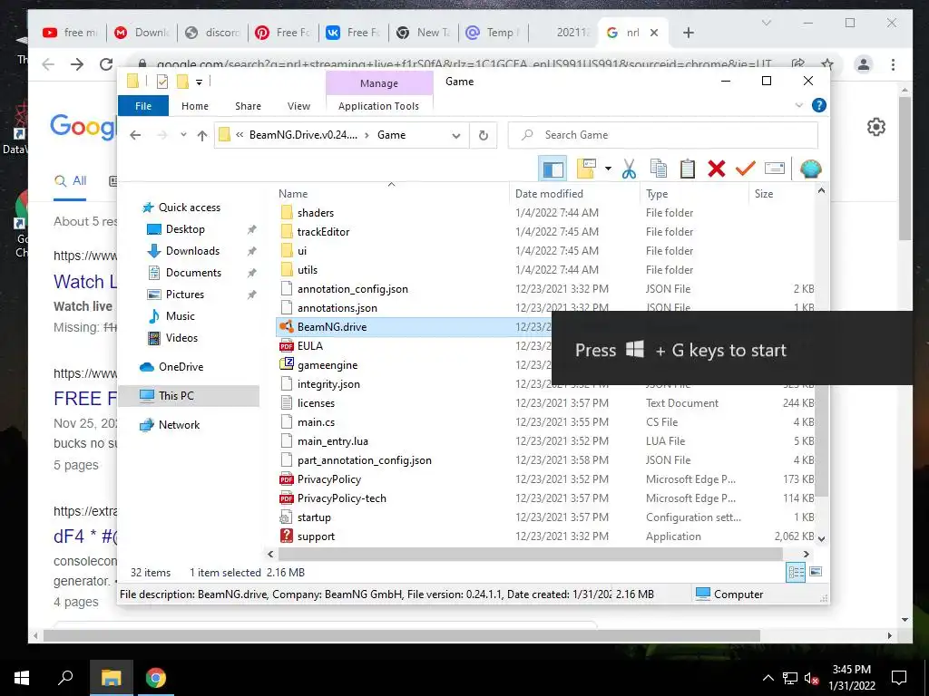Switch to the Home ribbon tab
Image resolution: width=929 pixels, height=696 pixels.
tap(195, 106)
